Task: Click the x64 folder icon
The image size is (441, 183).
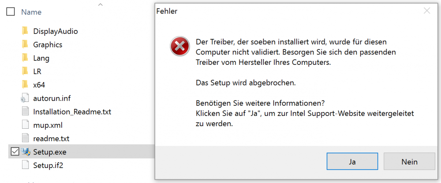Action: [25, 85]
